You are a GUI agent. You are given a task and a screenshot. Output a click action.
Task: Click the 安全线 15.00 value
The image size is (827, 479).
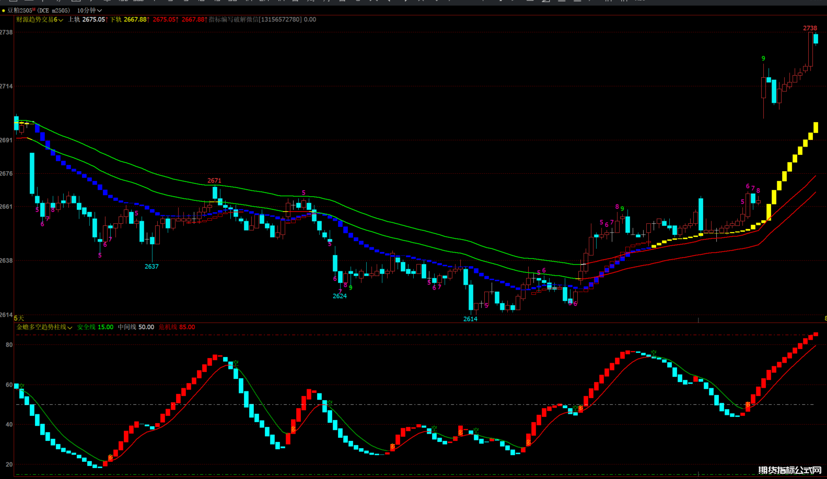pyautogui.click(x=95, y=327)
